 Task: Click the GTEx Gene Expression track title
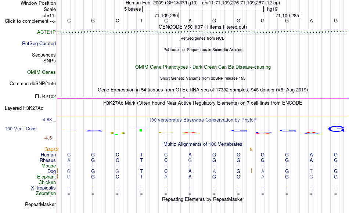tap(203, 90)
